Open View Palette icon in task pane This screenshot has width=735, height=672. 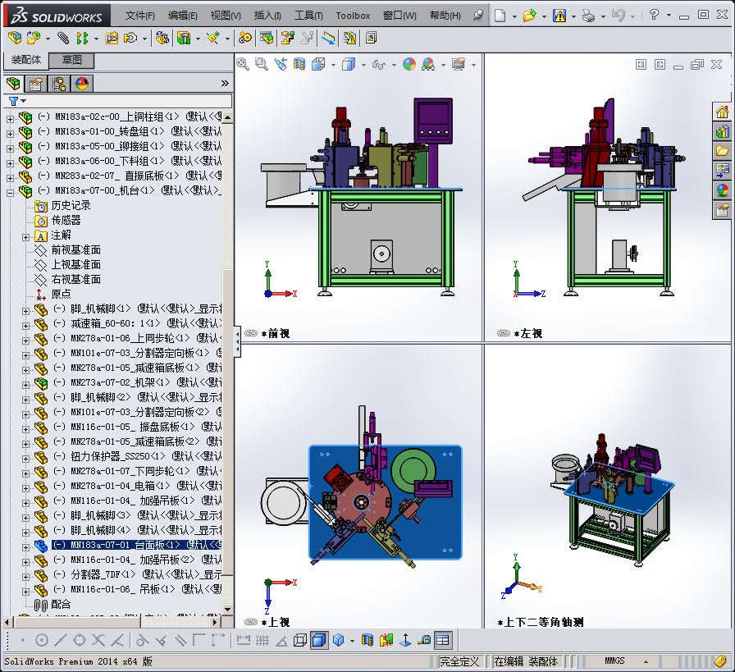723,171
